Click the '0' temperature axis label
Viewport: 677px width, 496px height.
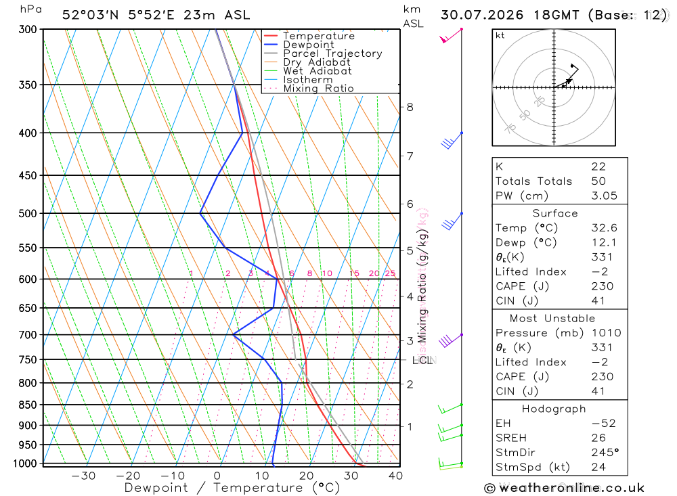click(x=217, y=476)
